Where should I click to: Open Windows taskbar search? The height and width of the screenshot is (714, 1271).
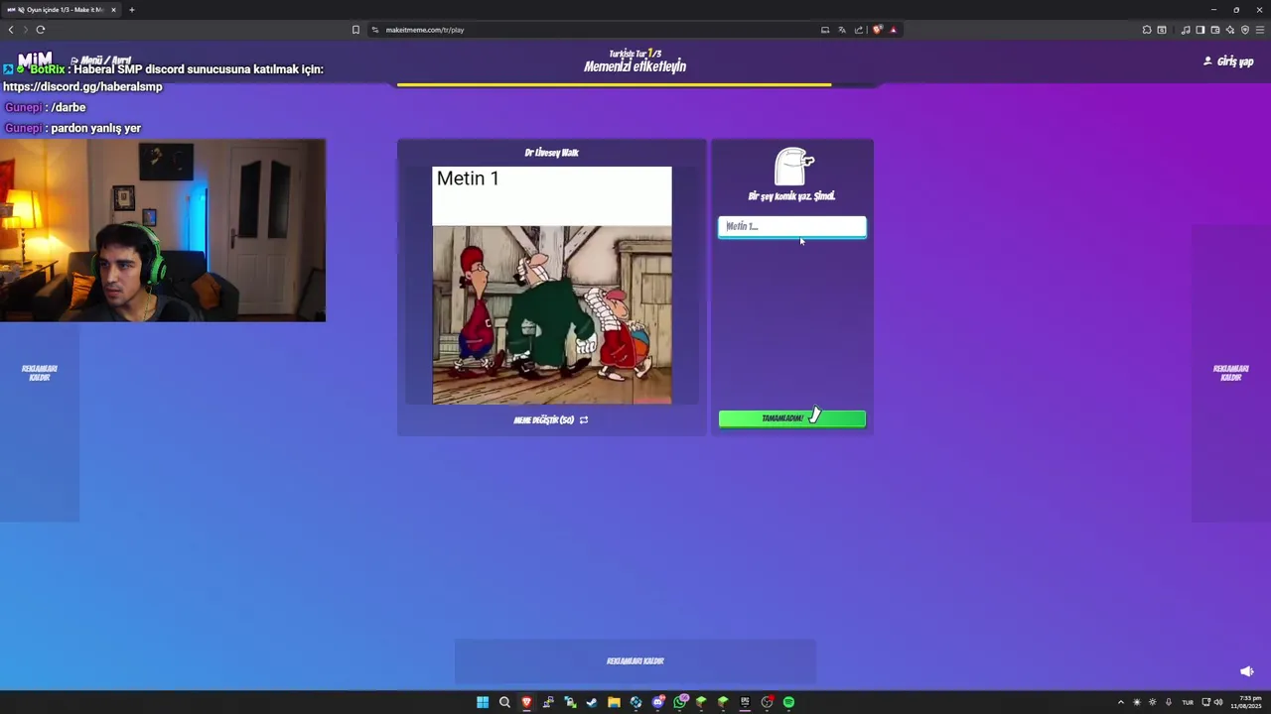click(504, 702)
